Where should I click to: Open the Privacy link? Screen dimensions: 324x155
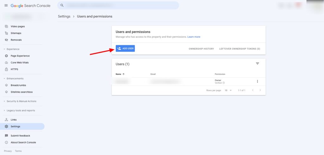click(x=8, y=151)
